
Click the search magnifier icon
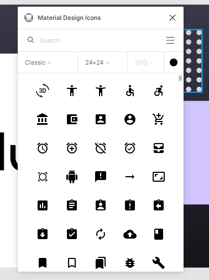click(x=30, y=40)
